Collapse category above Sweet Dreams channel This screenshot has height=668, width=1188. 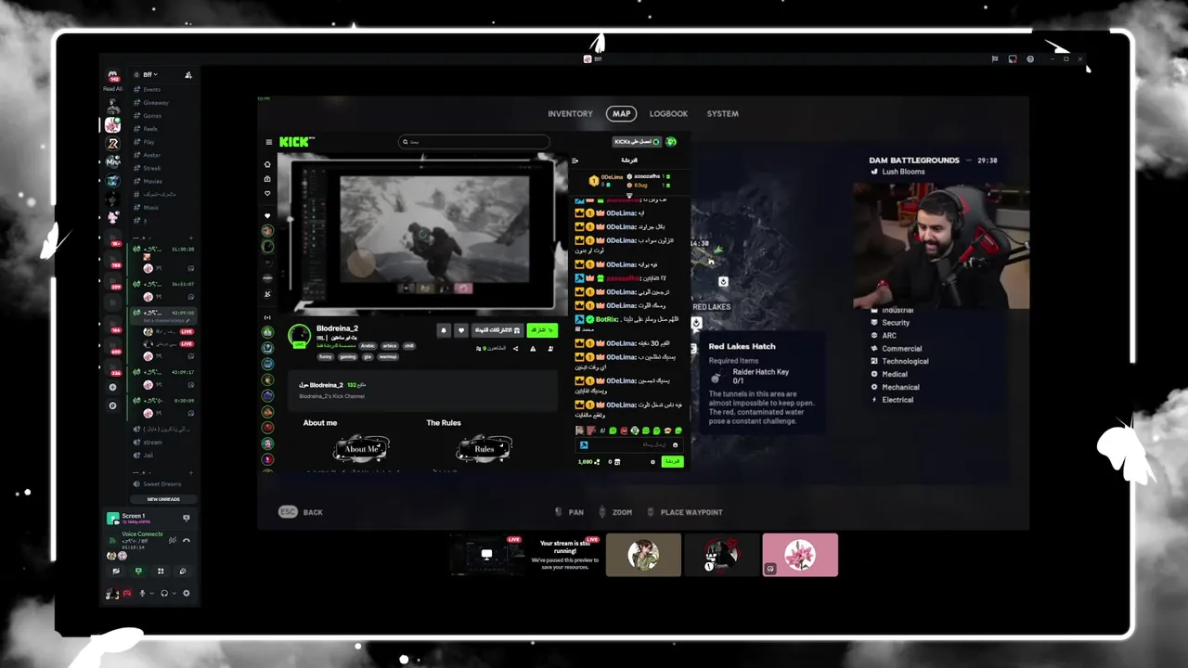click(141, 472)
